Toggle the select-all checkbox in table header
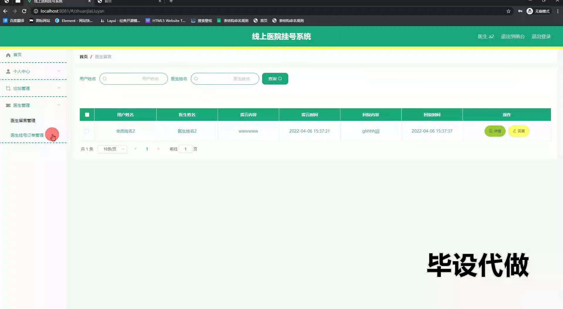This screenshot has width=563, height=309. point(87,115)
